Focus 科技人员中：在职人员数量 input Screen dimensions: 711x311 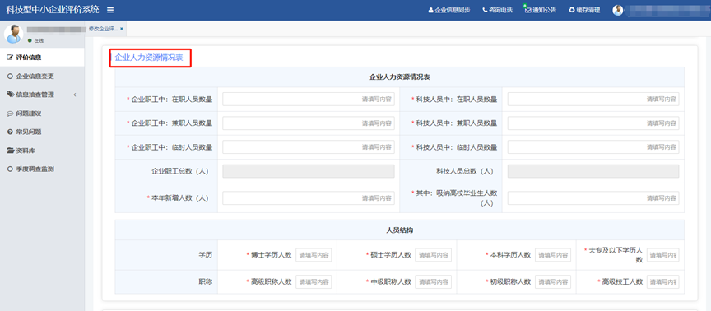593,99
